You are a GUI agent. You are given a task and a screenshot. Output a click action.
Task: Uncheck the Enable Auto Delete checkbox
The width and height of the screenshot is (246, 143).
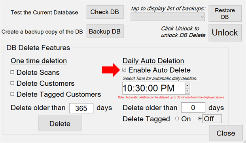[x=124, y=70]
